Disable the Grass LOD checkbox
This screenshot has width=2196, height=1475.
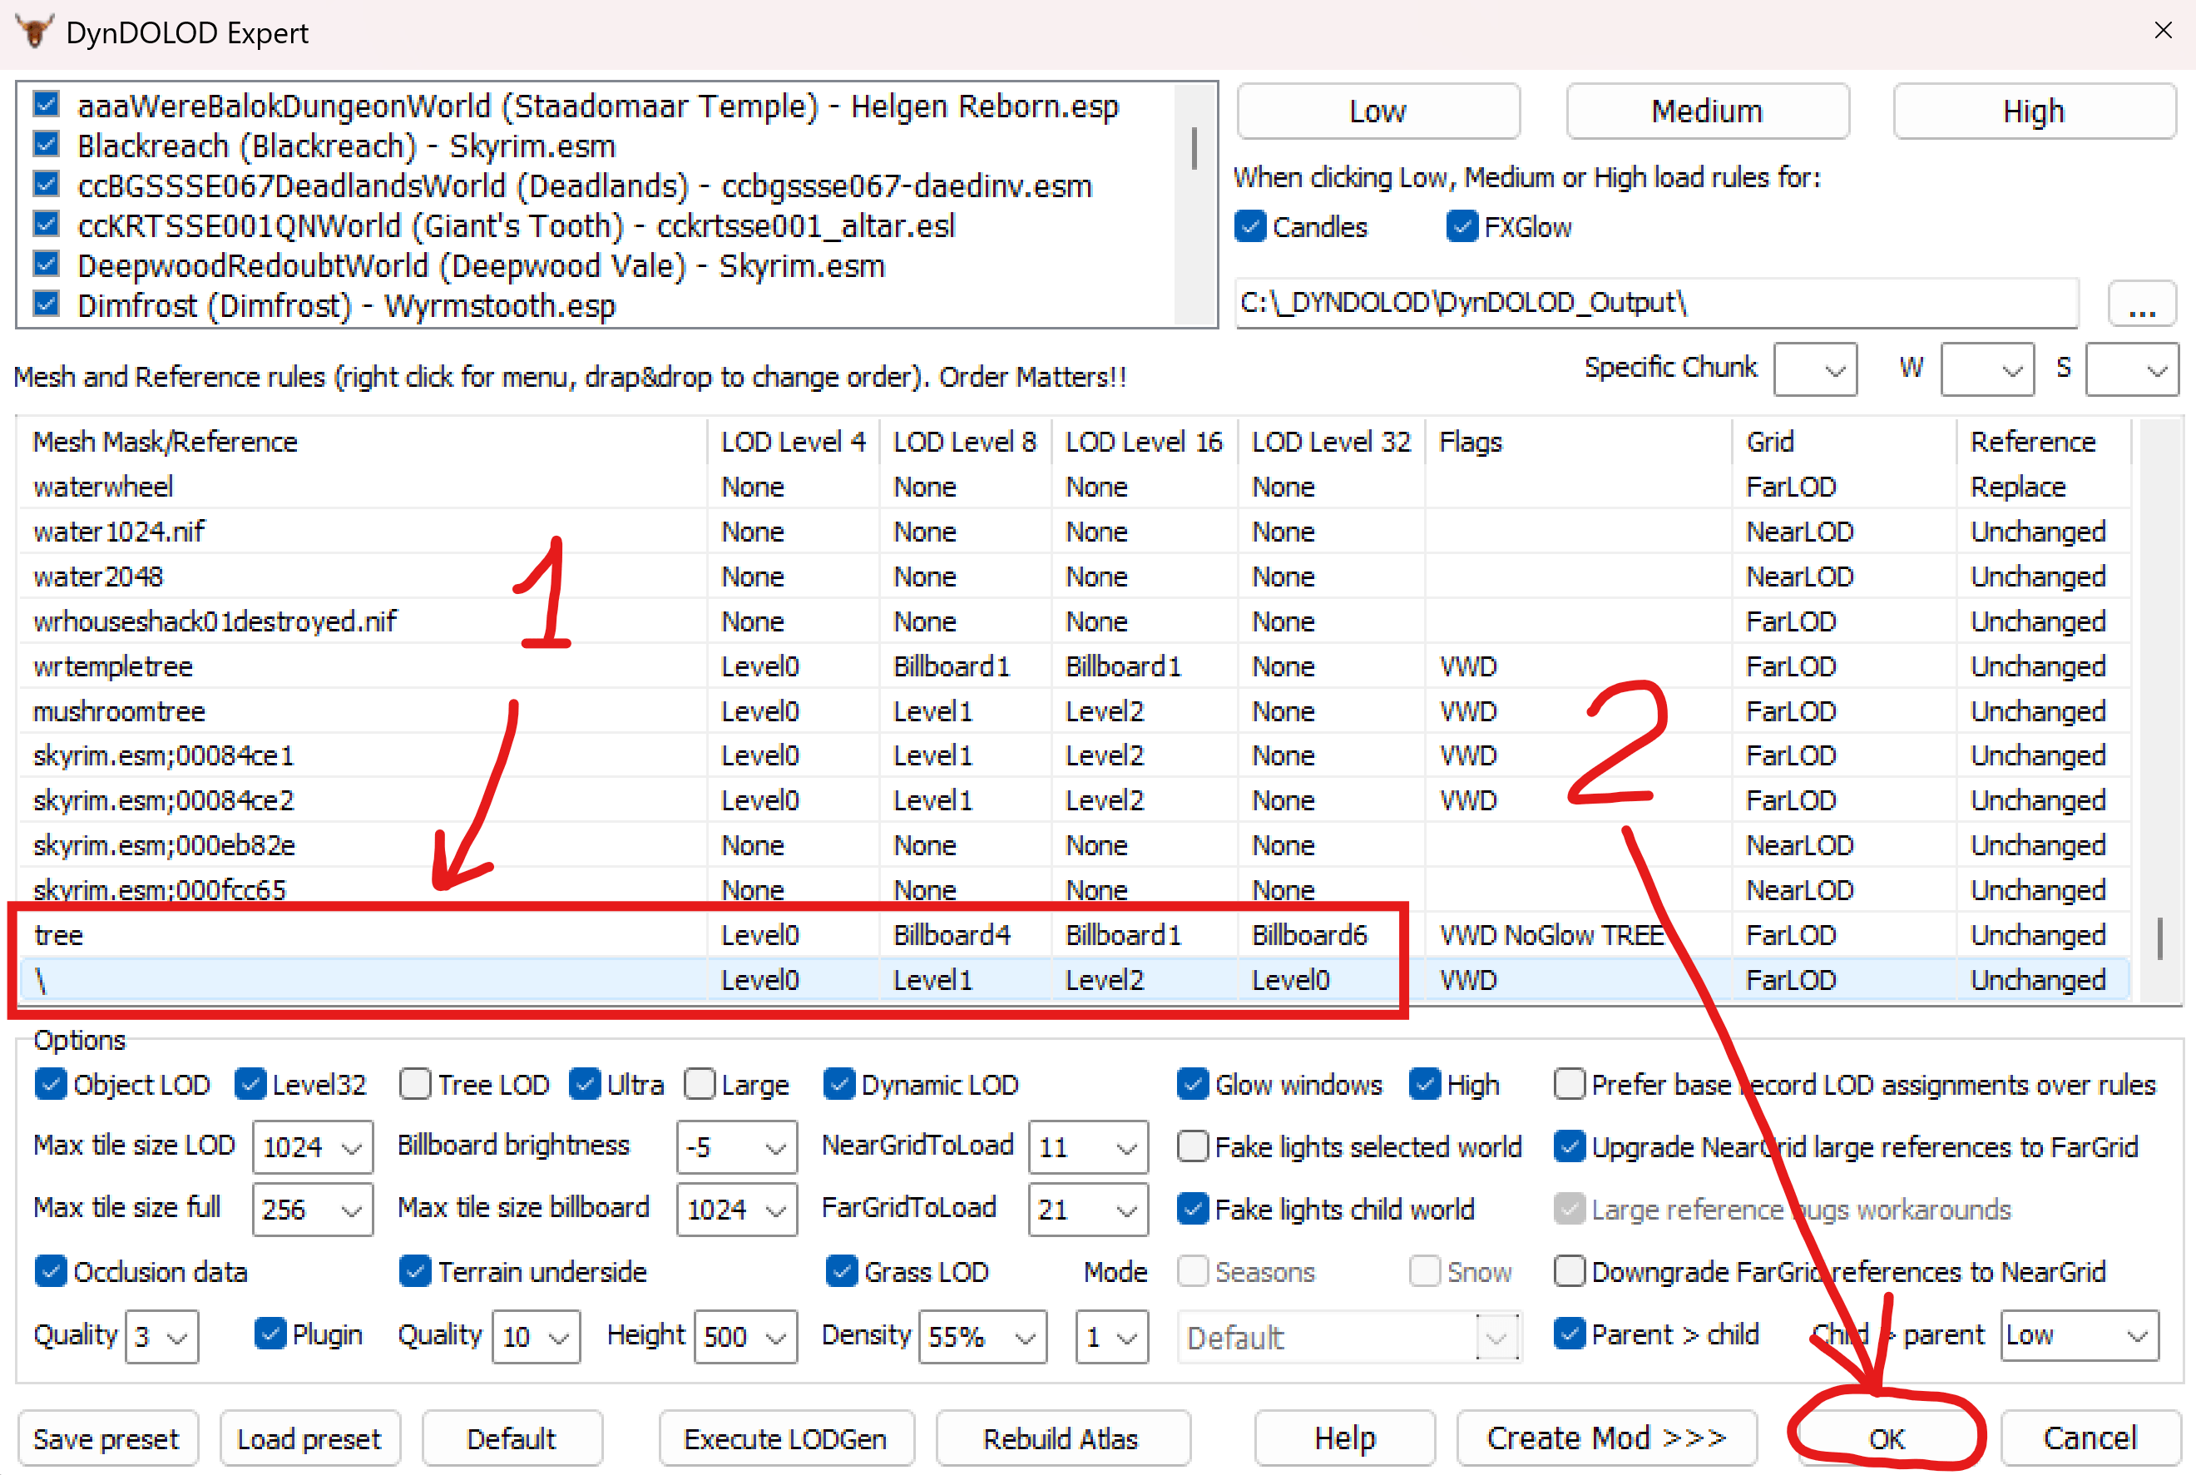click(841, 1272)
